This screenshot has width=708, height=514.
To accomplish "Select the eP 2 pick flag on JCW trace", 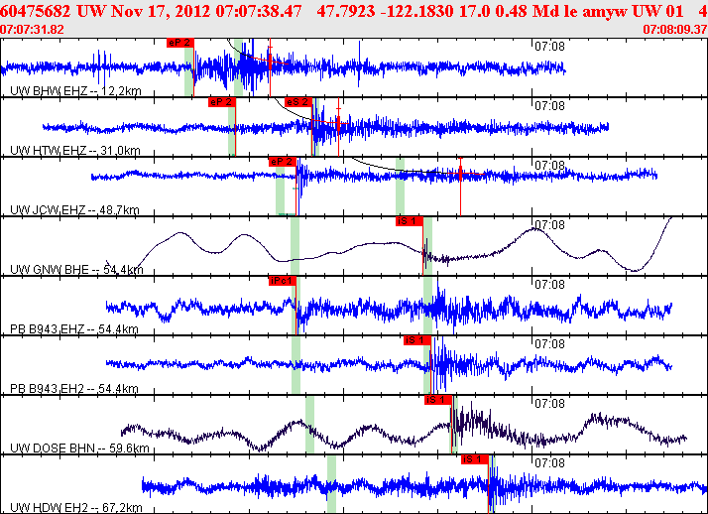I will (283, 162).
